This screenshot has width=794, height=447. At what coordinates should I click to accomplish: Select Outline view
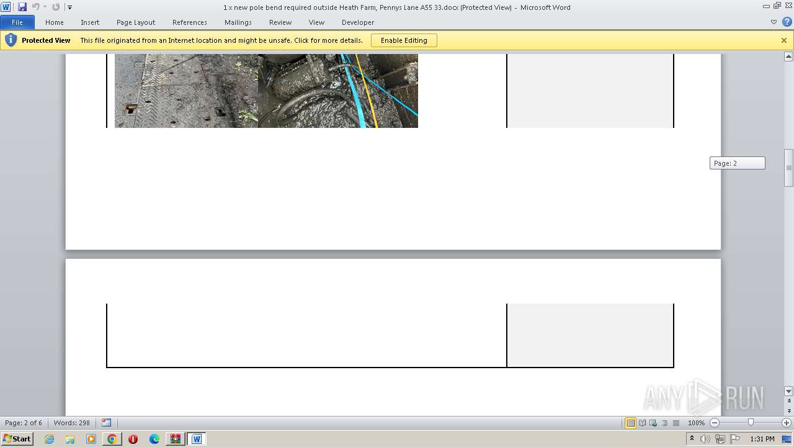[x=664, y=423]
